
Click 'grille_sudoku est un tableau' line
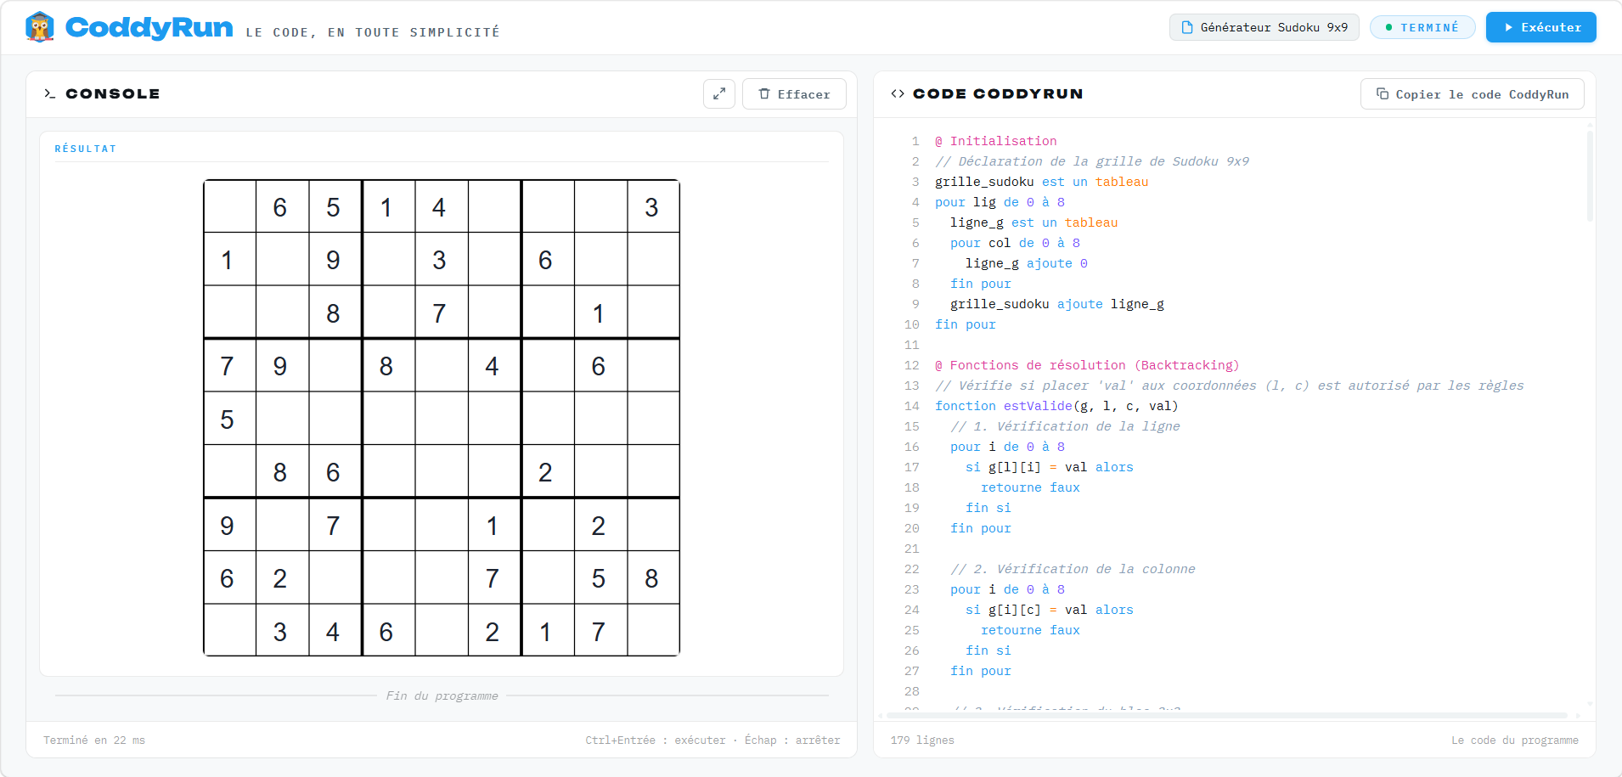tap(1041, 182)
